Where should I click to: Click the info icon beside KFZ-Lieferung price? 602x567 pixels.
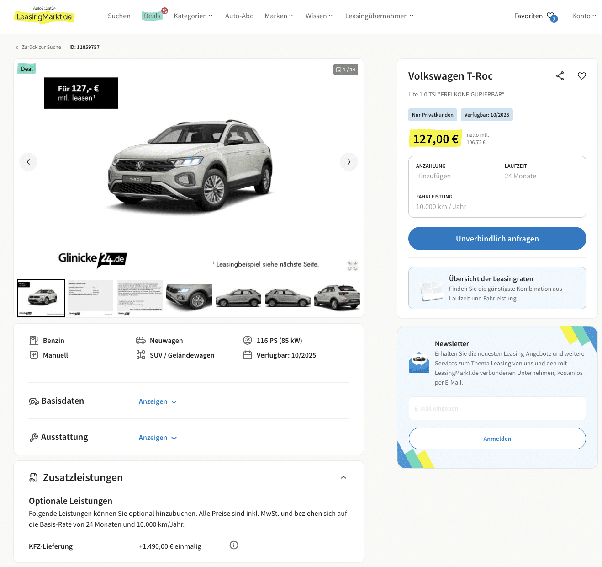pos(234,545)
